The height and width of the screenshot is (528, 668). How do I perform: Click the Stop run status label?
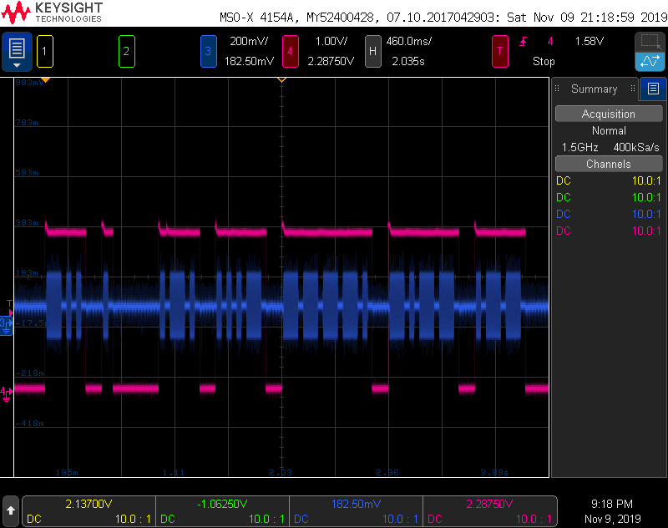[544, 61]
